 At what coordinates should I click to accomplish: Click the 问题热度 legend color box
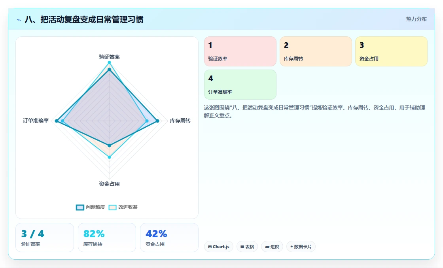(x=80, y=207)
